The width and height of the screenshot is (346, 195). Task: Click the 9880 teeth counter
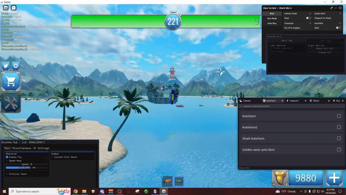[x=306, y=178]
